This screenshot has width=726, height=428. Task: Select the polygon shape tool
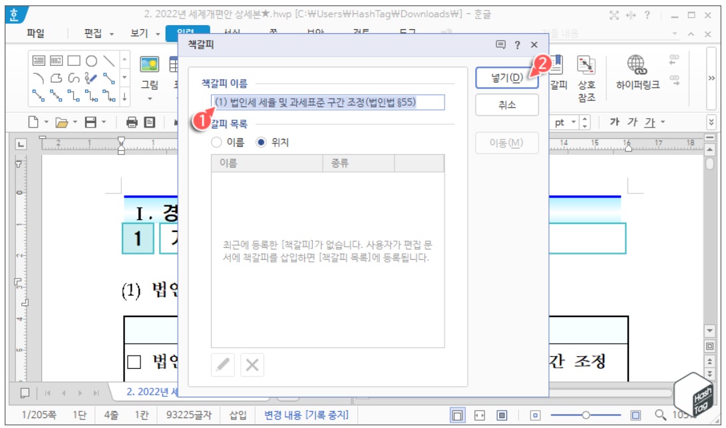point(56,78)
